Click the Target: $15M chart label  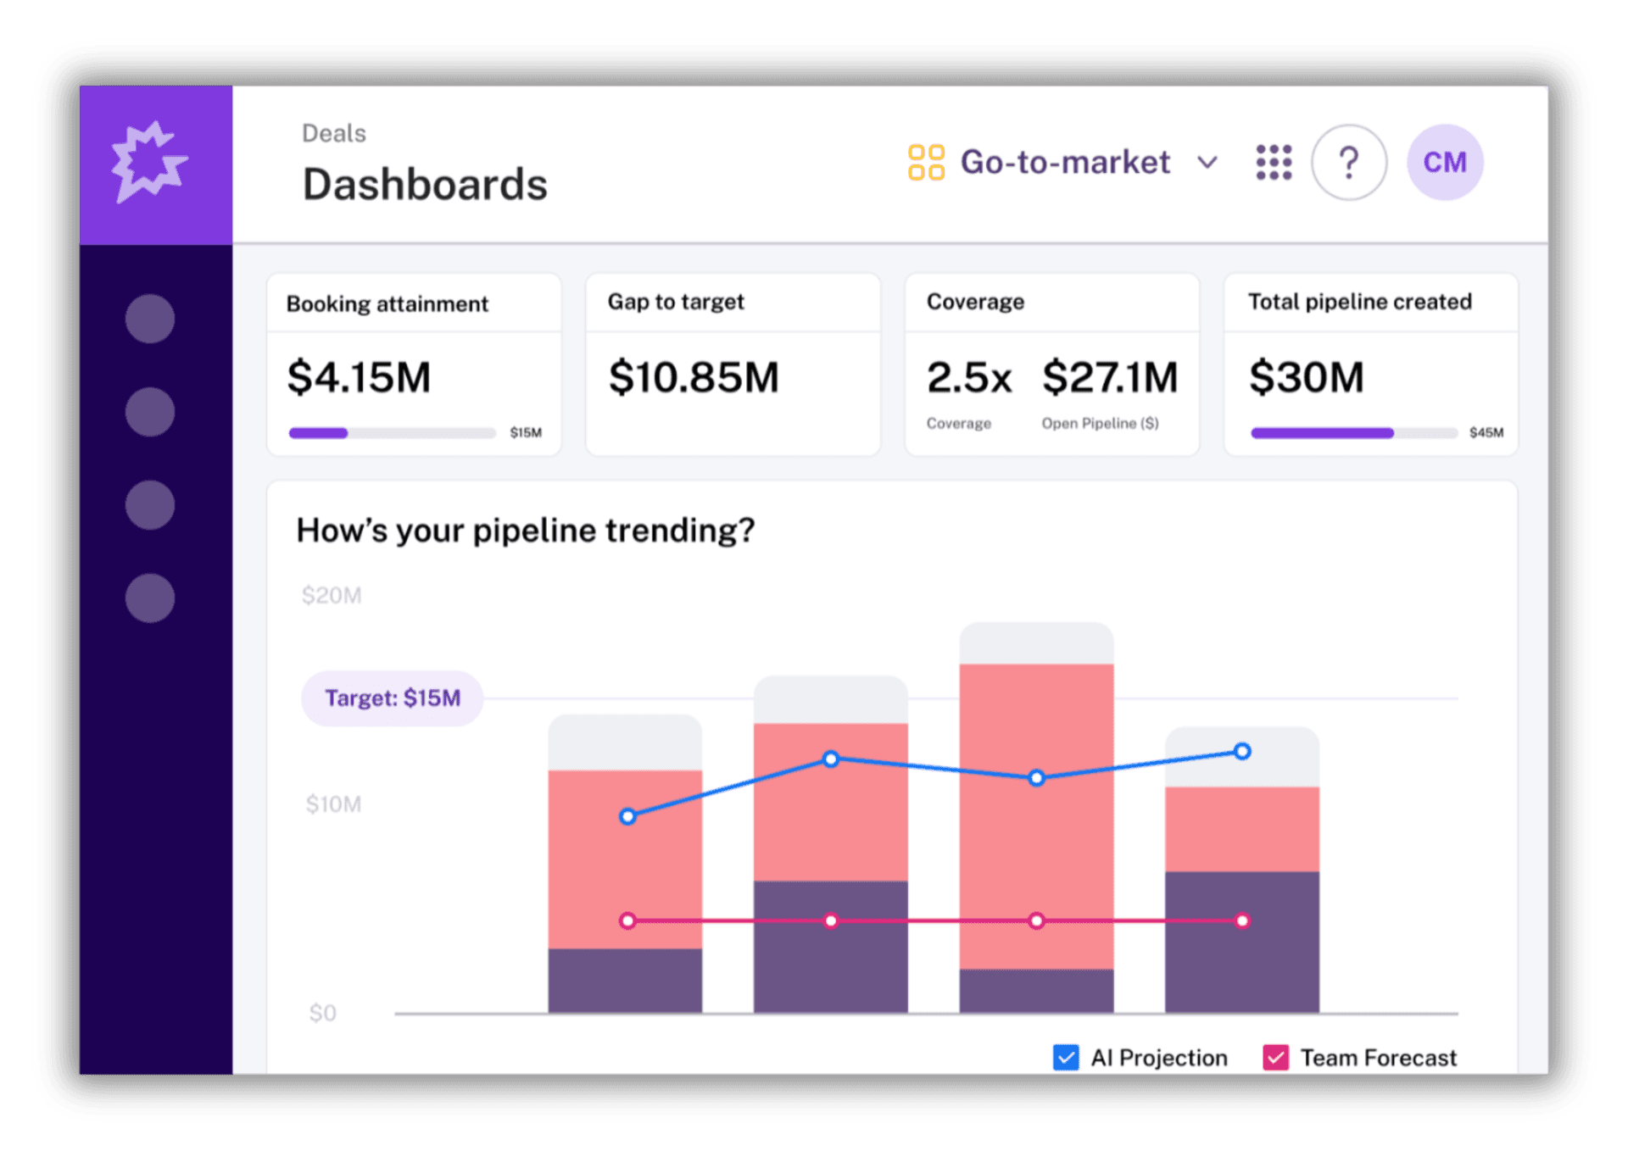(393, 698)
